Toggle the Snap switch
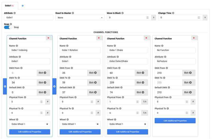This screenshot has height=139, width=212. 8,27
